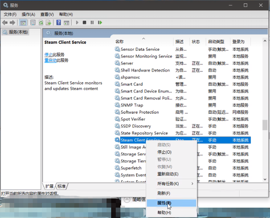
Task: Select 重新启动(E) from context menu
Action: [167, 174]
